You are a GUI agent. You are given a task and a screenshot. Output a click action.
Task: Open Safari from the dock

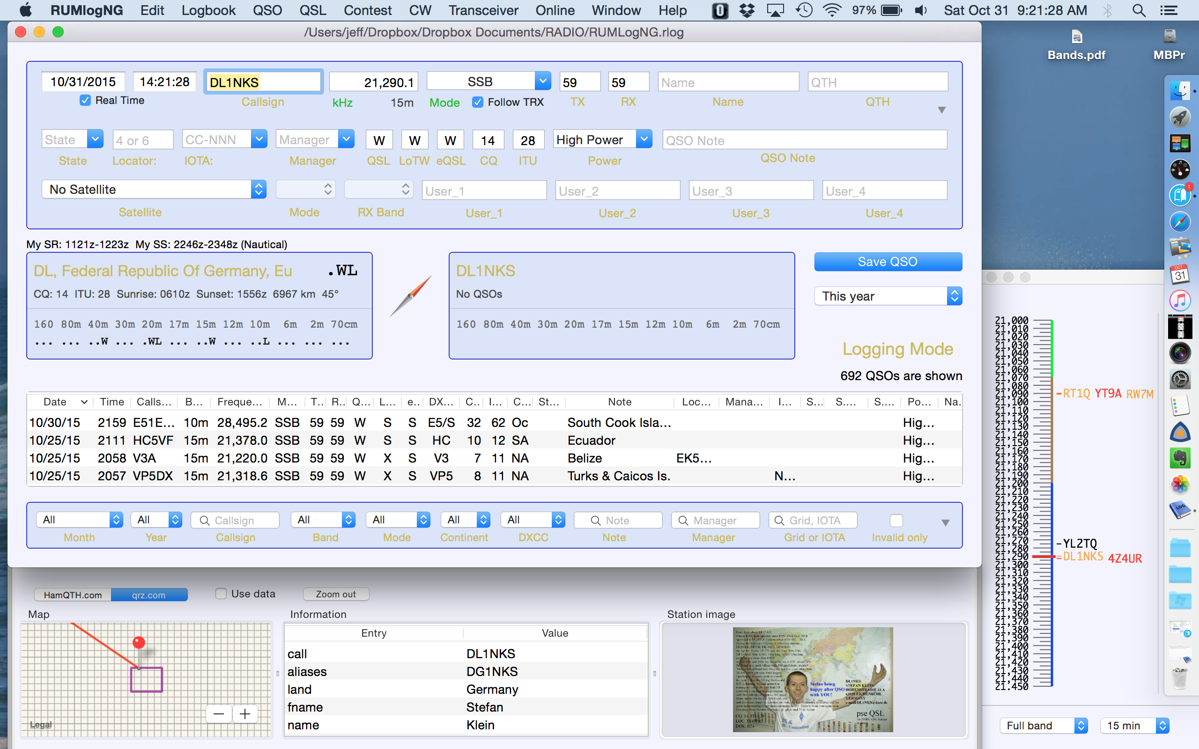pos(1180,222)
